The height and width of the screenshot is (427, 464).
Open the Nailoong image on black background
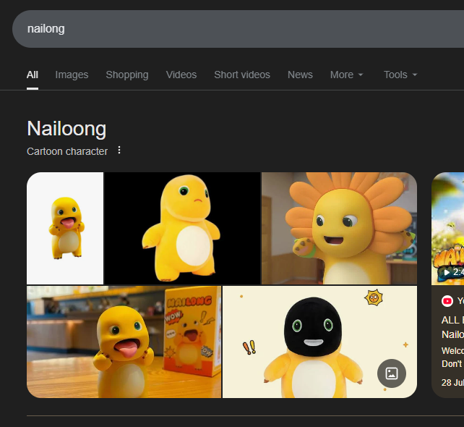coord(182,228)
